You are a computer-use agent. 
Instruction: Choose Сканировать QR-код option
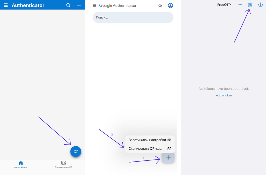(150, 148)
